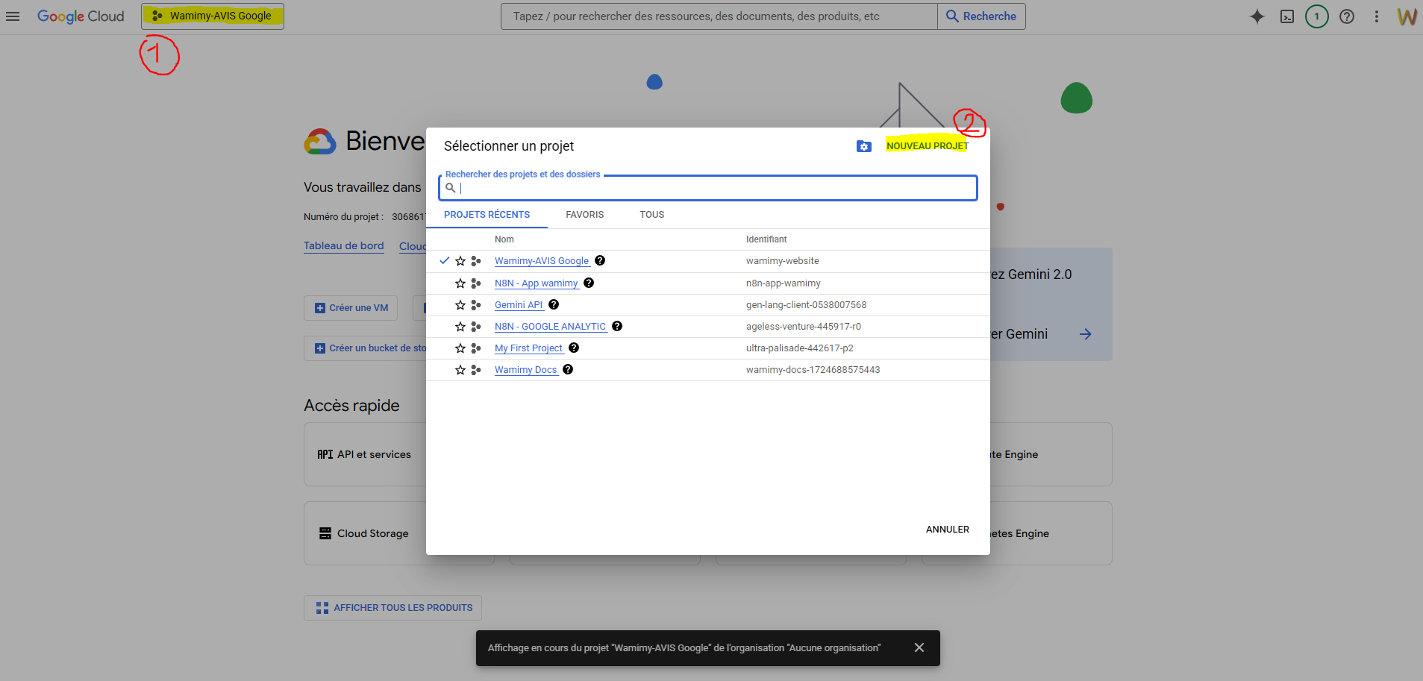The height and width of the screenshot is (681, 1423).
Task: Show help for N8N - GOOGLE ANALYTIC
Action: [x=617, y=326]
